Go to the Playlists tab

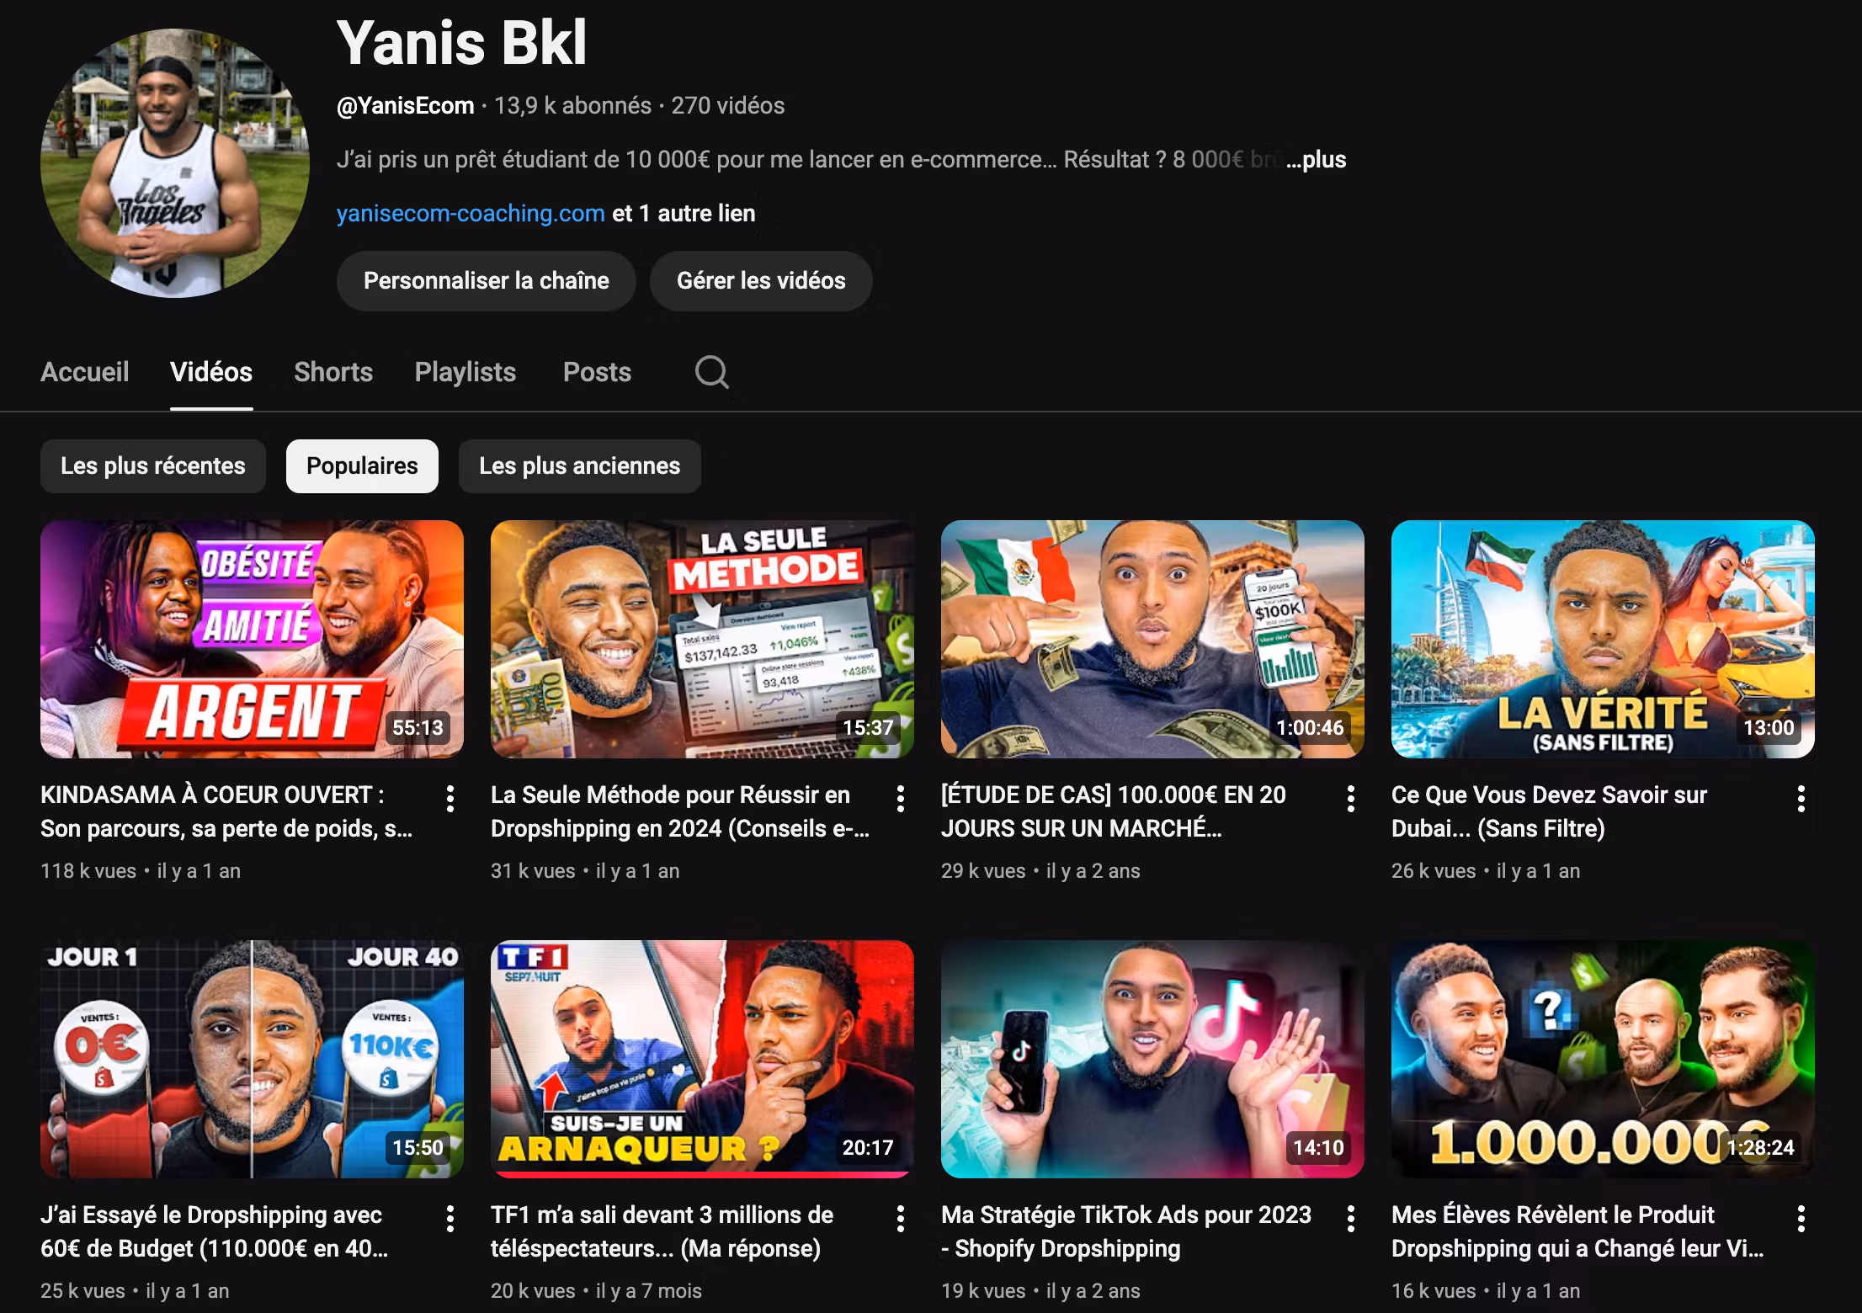[x=465, y=372]
